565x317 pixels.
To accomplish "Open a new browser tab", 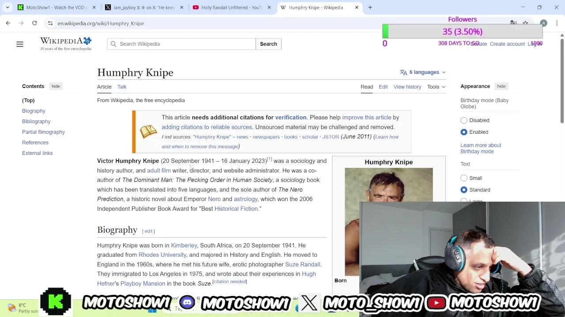I will (x=370, y=7).
